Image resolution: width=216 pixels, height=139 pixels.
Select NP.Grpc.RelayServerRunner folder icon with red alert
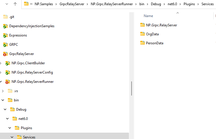pos(8,82)
